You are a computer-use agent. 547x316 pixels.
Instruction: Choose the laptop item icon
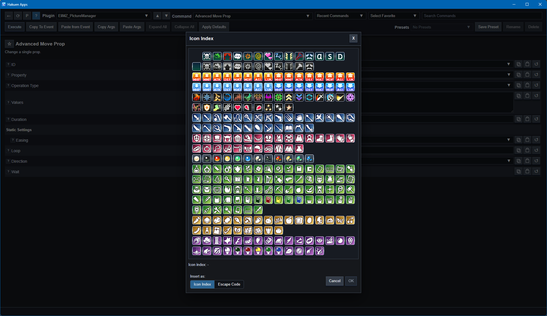click(248, 210)
